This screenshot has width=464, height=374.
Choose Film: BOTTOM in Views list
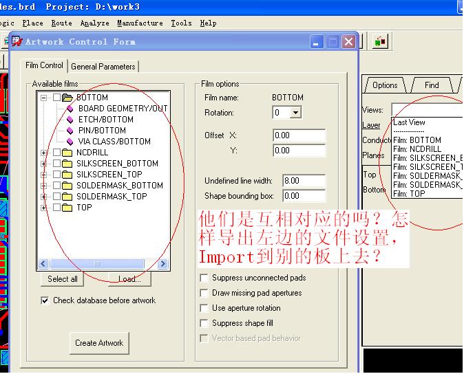click(x=428, y=140)
